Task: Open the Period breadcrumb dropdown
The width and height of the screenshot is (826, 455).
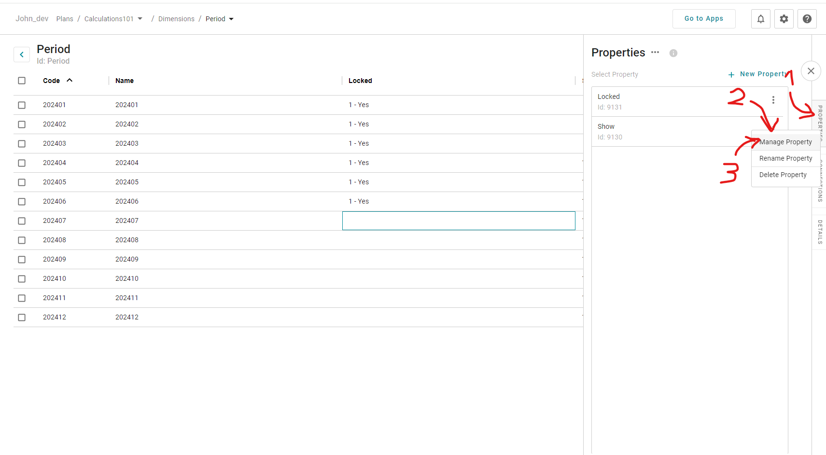Action: (231, 19)
